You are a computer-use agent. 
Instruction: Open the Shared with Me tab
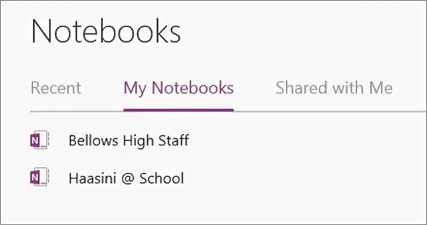pos(334,88)
